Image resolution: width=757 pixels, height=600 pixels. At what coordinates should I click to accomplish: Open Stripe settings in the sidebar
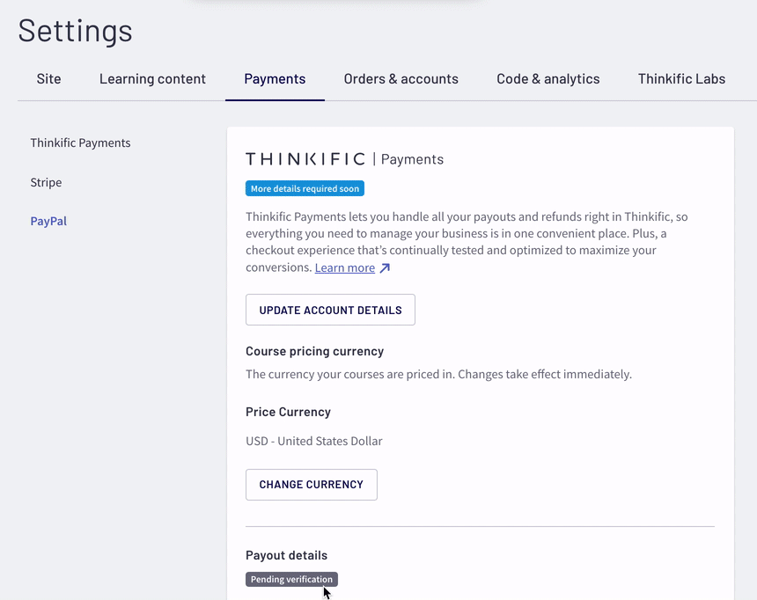pos(46,182)
